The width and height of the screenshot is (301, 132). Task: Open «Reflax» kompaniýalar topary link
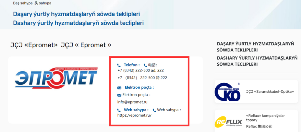[266, 118]
